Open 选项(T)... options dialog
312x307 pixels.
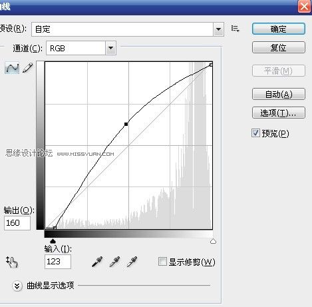[279, 113]
